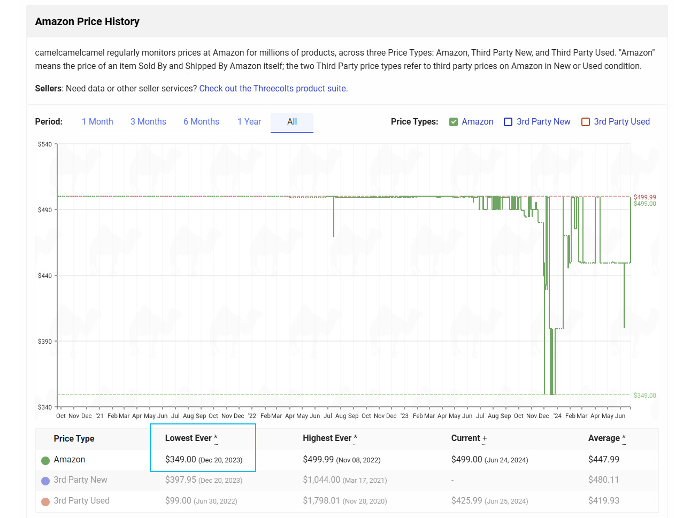Click 3rd Party New lowest $397.95
Viewport: 691px width, 518px height.
[180, 480]
